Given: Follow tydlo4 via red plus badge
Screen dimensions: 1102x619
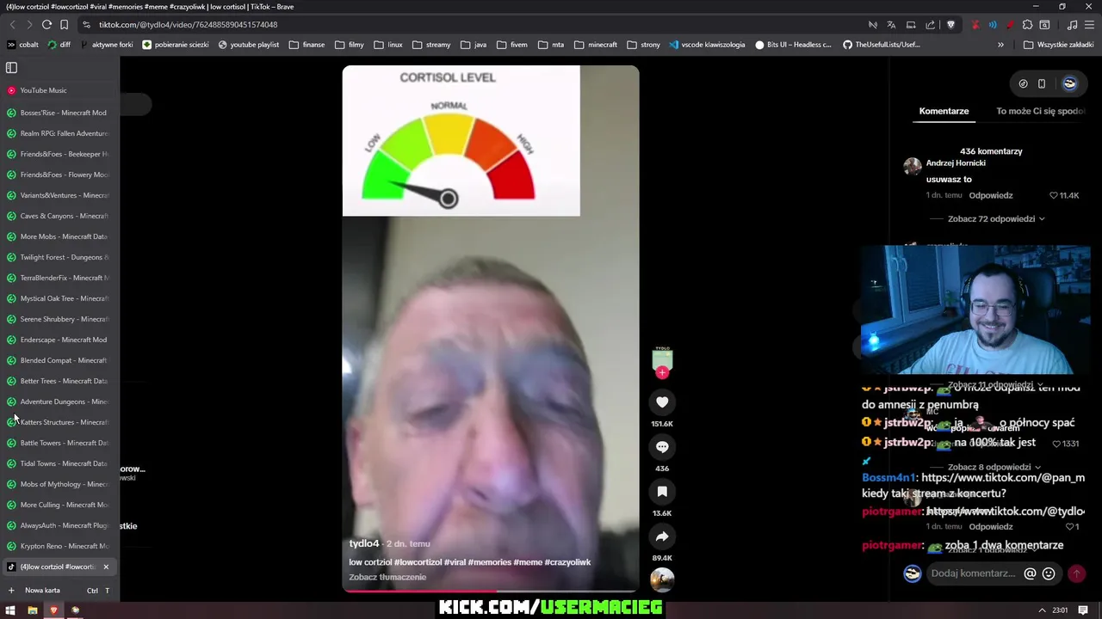Looking at the screenshot, I should click(662, 372).
